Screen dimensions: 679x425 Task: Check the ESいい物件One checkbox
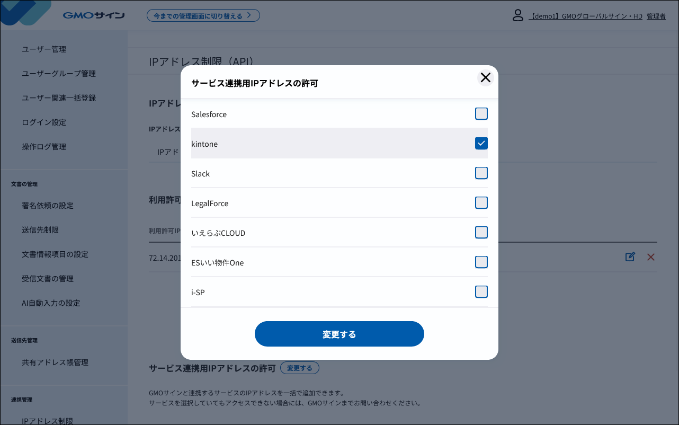481,262
